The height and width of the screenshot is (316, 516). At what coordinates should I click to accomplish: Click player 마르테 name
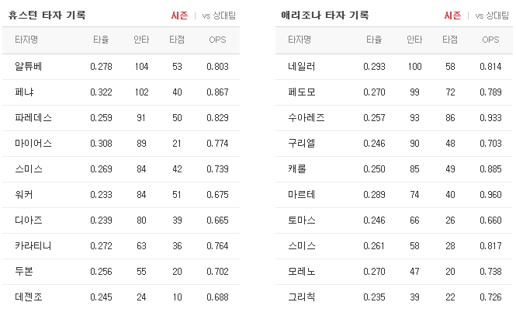tap(301, 195)
